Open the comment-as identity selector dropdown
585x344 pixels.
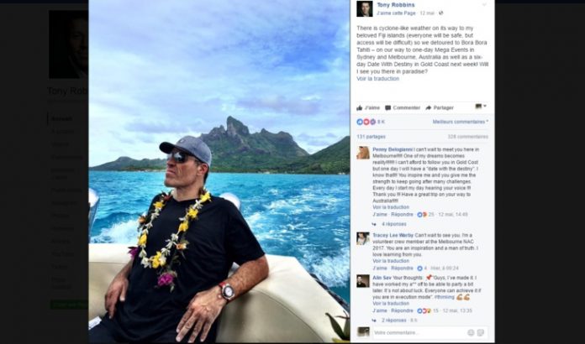point(481,107)
